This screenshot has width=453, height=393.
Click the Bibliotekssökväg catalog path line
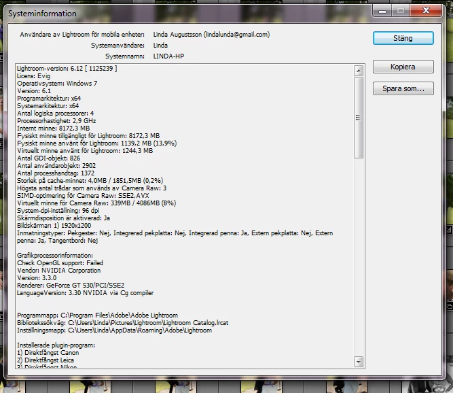[x=123, y=323]
